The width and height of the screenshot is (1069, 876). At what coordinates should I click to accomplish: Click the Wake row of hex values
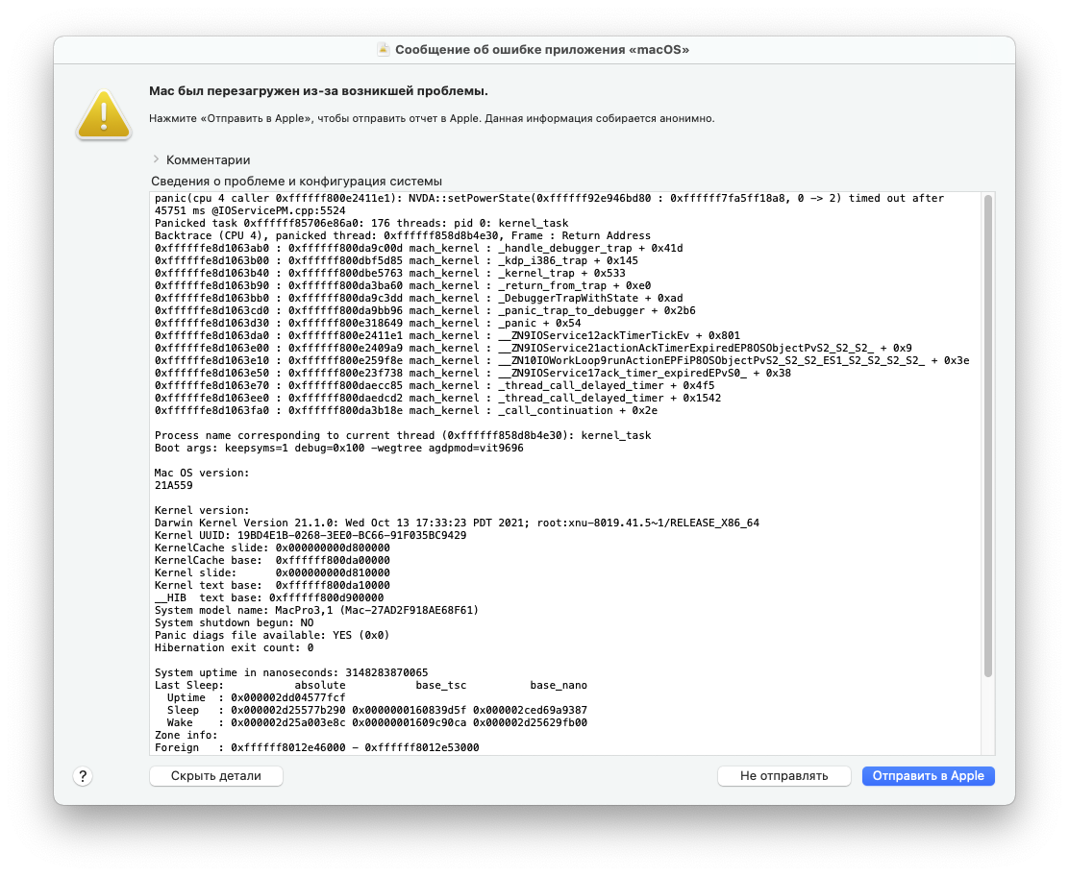[377, 722]
